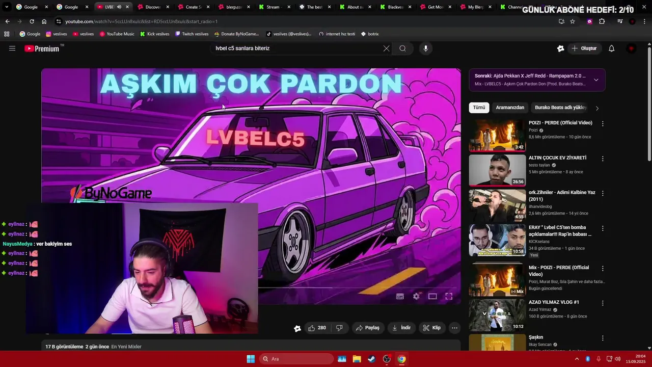Screen dimensions: 652x367
Task: Click the YouTube Premium logo
Action: pos(42,48)
